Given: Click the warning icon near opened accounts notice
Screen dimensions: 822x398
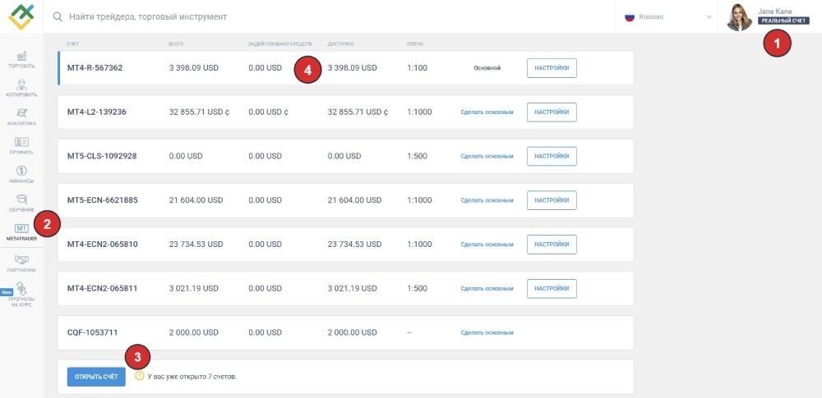Looking at the screenshot, I should (x=139, y=376).
